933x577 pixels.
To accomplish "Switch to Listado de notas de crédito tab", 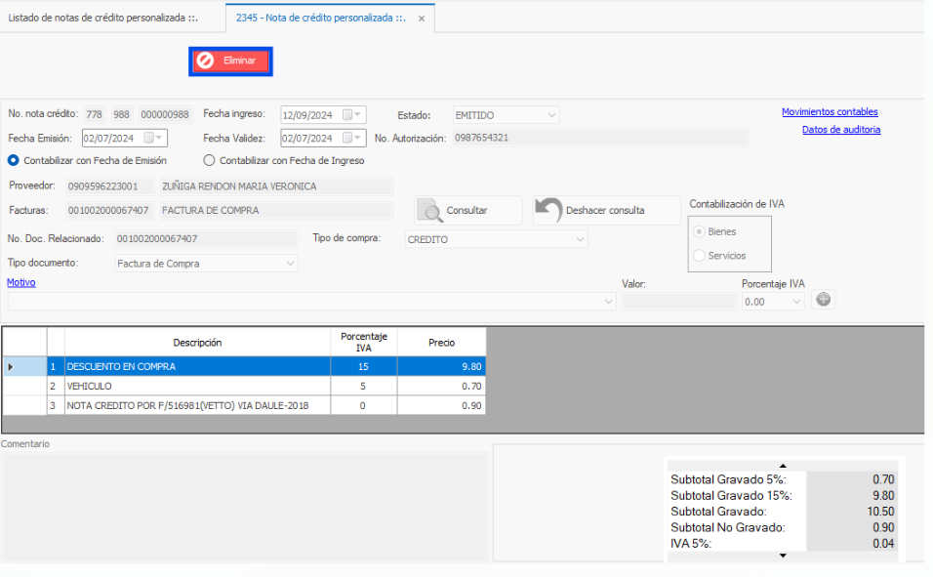I will pos(110,19).
